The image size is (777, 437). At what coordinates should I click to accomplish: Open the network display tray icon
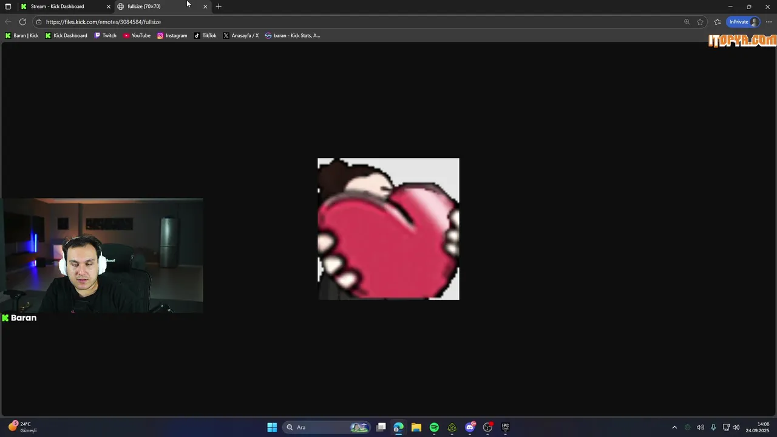[x=726, y=427]
